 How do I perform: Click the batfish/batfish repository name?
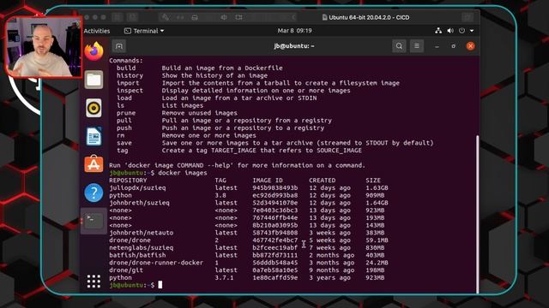point(137,255)
